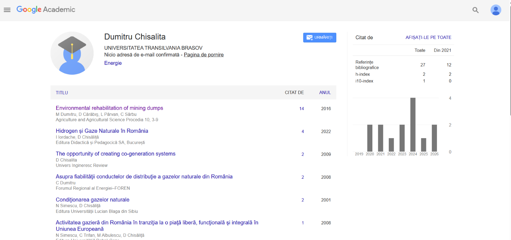
Task: Sort by ANUL column header
Action: pyautogui.click(x=325, y=93)
